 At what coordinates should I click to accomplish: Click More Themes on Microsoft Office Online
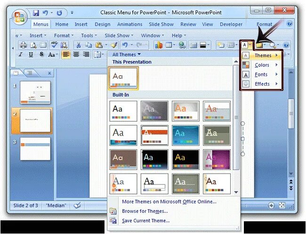tap(169, 202)
